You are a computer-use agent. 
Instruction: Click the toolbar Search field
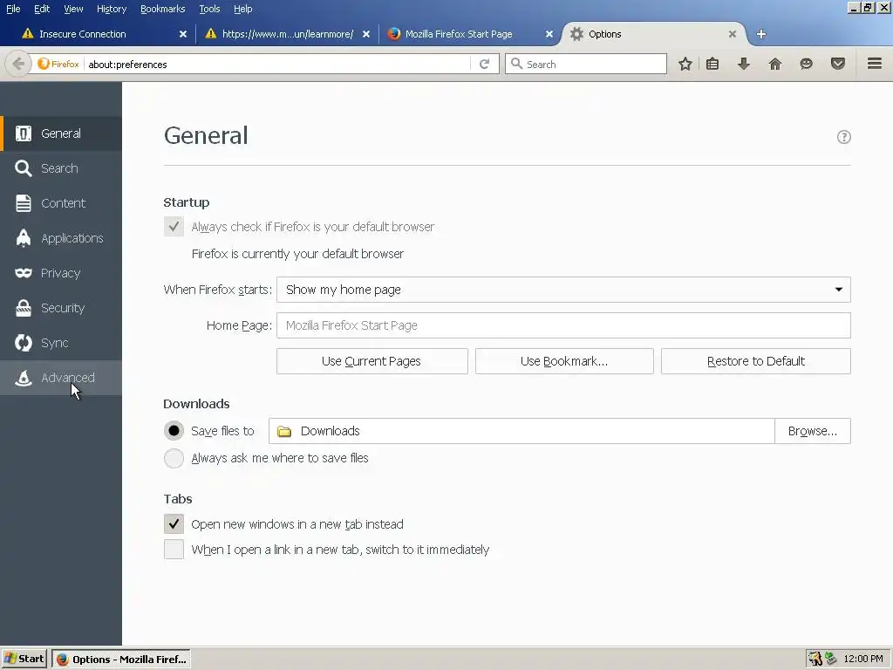tap(585, 64)
